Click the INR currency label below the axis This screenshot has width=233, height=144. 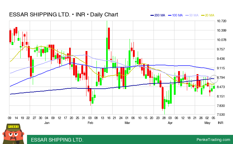click(x=221, y=123)
